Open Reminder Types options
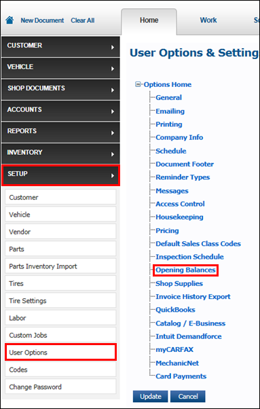This screenshot has width=260, height=409. pyautogui.click(x=183, y=177)
